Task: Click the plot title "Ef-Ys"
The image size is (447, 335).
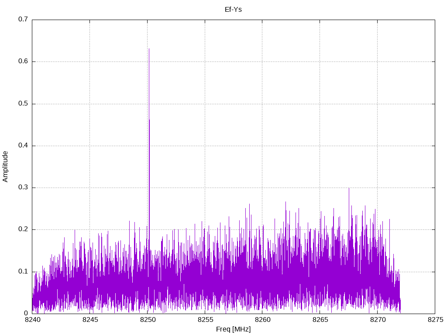Action: [x=233, y=9]
